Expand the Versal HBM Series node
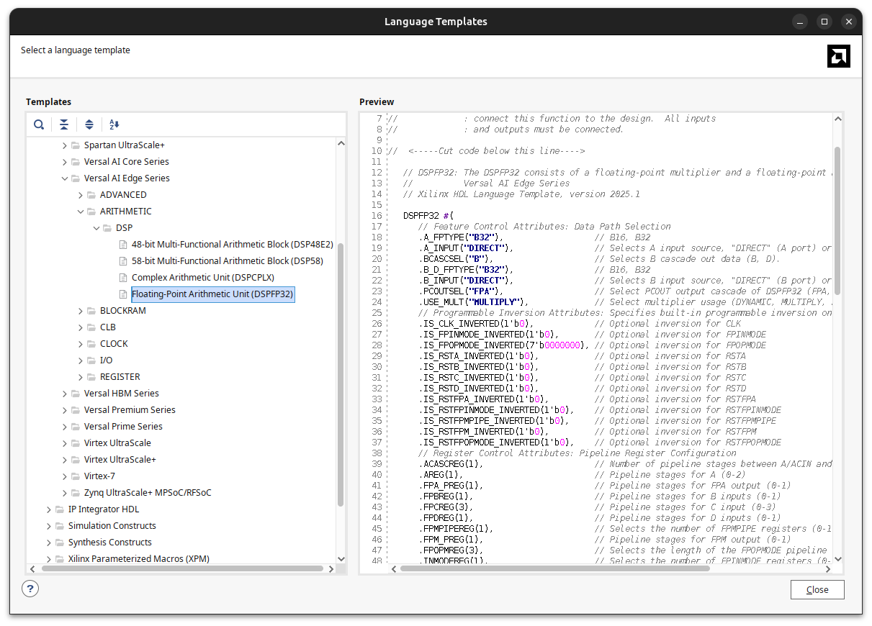The image size is (872, 626). pos(65,394)
